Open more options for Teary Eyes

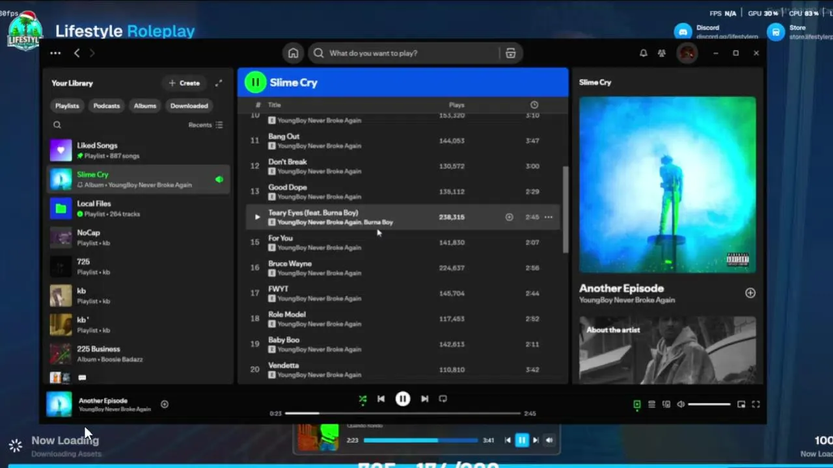[549, 217]
